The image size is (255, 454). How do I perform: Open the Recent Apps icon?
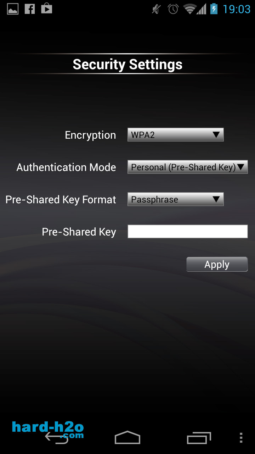[199, 438]
